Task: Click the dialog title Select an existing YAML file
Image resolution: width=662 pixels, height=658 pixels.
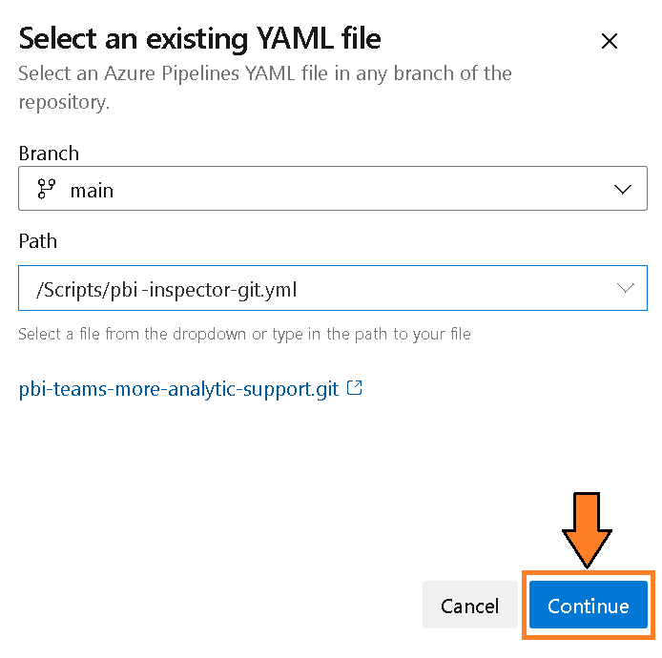Action: 199,39
